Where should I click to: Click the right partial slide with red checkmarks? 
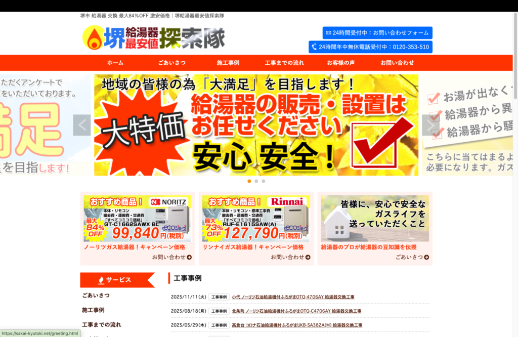click(467, 125)
